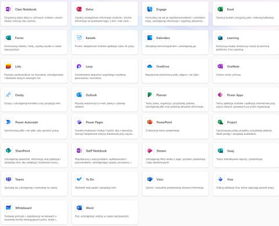Click the Power Automate icon
Viewport: 279px width, 226px height.
pos(8,122)
